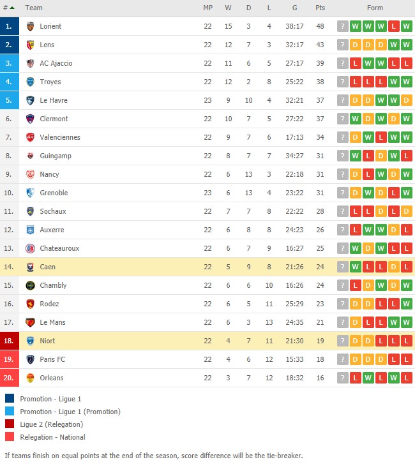Click the Chambly round crest icon
This screenshot has width=415, height=462.
click(30, 285)
